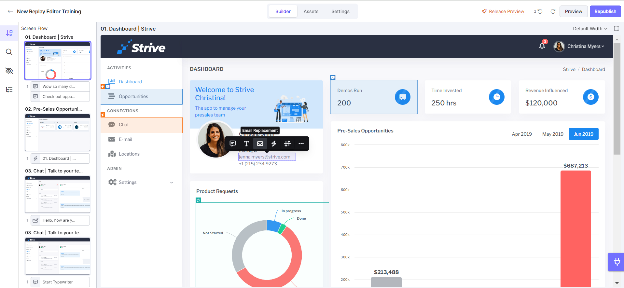Toggle the frame icon beside Default Width
This screenshot has width=624, height=288.
pyautogui.click(x=616, y=29)
